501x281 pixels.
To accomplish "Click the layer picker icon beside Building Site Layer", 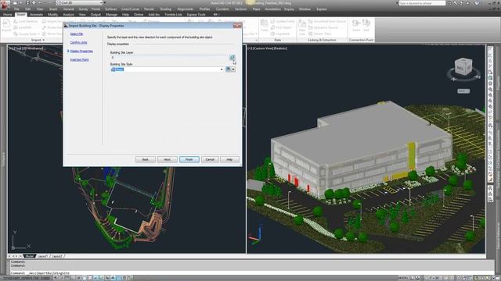I will [232, 58].
